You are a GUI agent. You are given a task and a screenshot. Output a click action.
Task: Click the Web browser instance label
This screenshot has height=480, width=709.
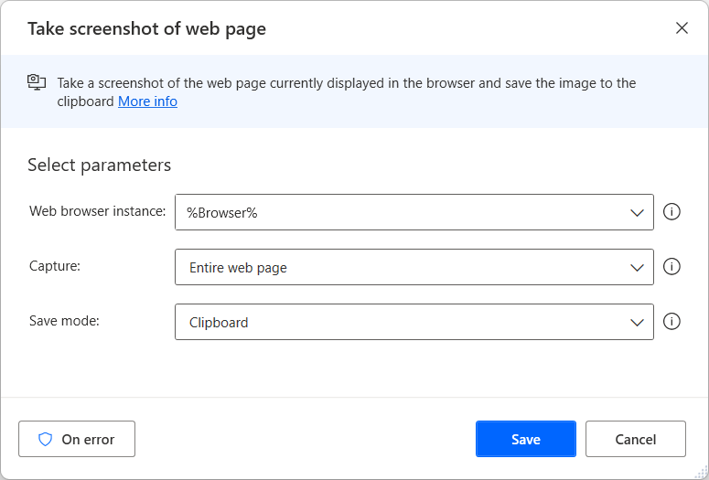tap(98, 211)
